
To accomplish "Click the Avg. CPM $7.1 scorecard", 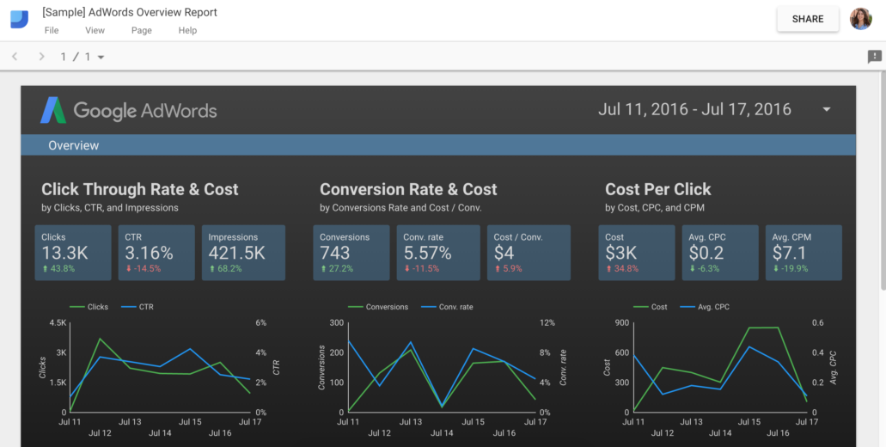I will point(804,253).
